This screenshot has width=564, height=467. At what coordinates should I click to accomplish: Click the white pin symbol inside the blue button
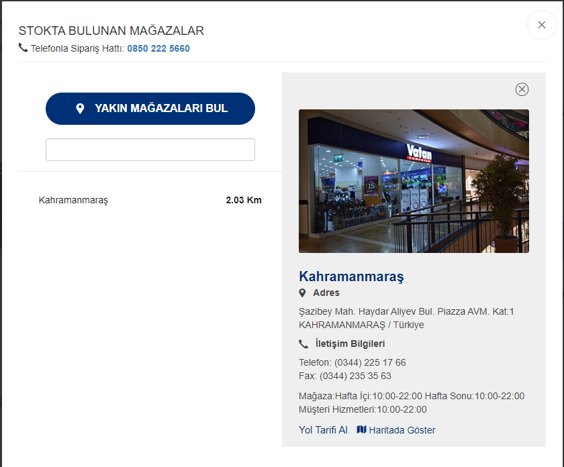81,108
